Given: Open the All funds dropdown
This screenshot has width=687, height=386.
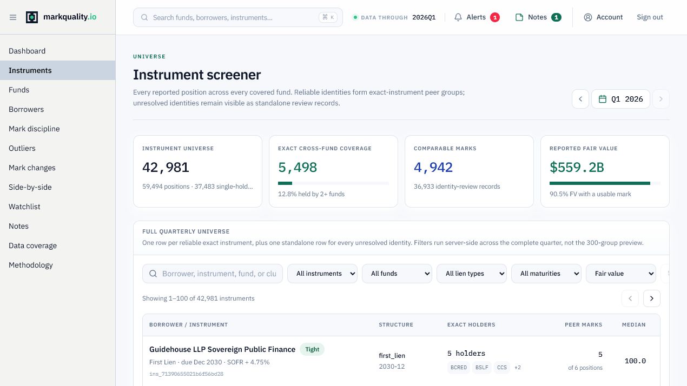Looking at the screenshot, I should (x=397, y=274).
